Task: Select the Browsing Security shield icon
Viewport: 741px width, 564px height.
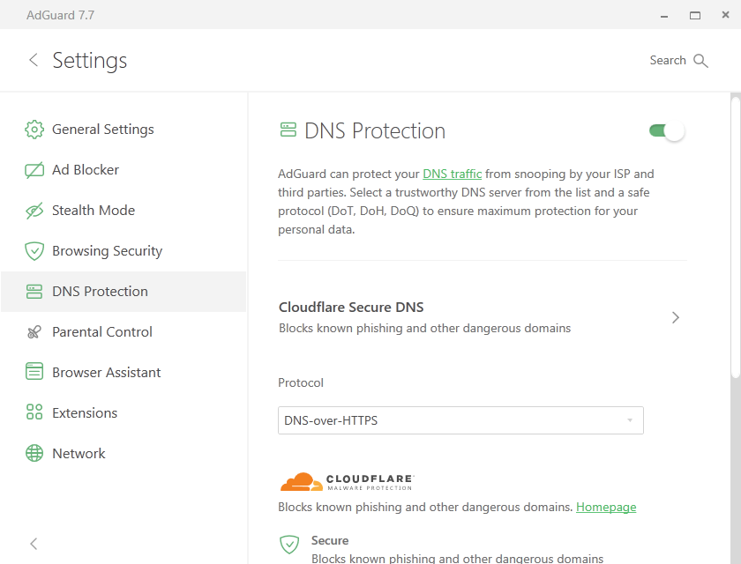Action: 34,250
